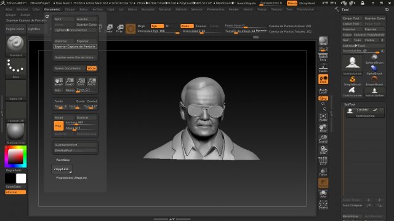Toggle the floor grid (Cuadro) icon

[323, 68]
